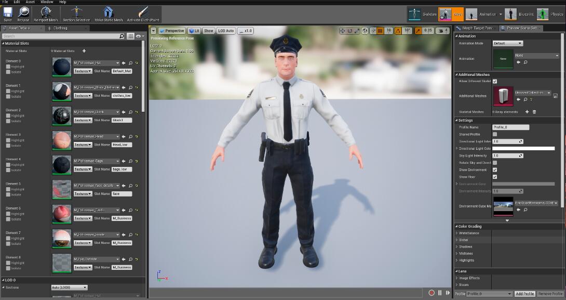Click the Remove Profile button
Image resolution: width=566 pixels, height=300 pixels.
pyautogui.click(x=550, y=294)
